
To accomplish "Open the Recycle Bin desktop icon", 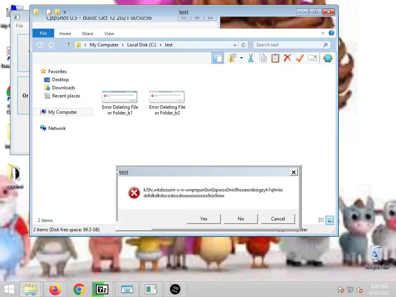I will point(377,257).
